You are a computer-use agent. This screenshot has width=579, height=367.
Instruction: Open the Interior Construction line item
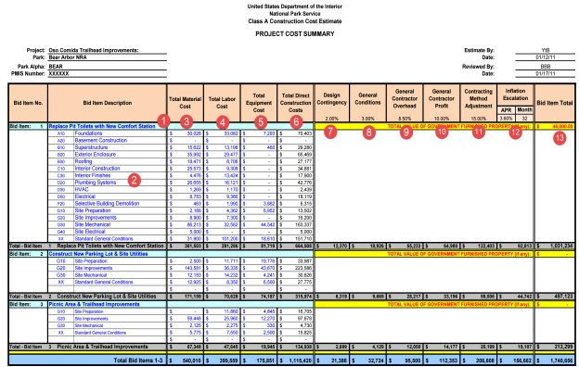click(97, 168)
